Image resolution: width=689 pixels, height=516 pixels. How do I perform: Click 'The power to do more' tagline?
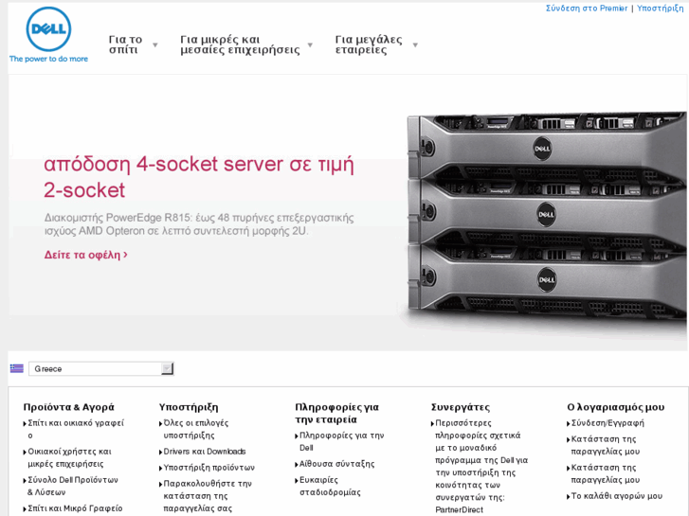[48, 59]
